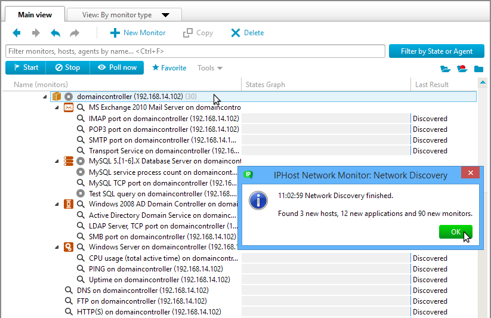Click the Last Result column header
Viewport: 491px width, 318px height.
pyautogui.click(x=432, y=85)
